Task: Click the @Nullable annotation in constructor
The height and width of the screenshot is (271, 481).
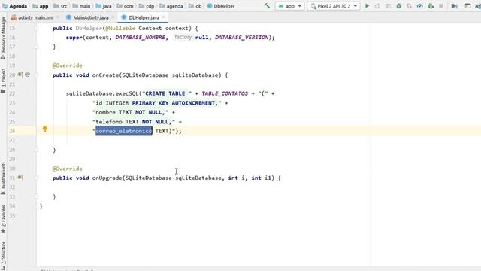Action: coord(120,29)
